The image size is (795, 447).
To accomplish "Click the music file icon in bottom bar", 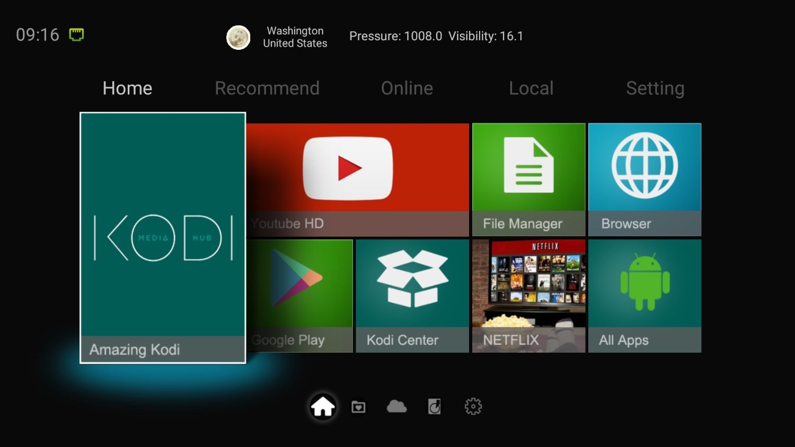I will click(435, 407).
